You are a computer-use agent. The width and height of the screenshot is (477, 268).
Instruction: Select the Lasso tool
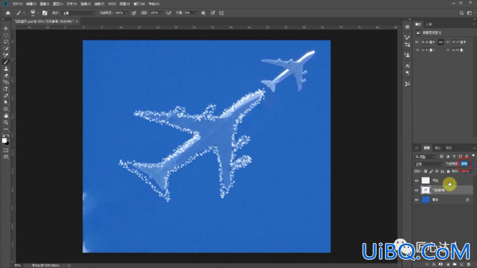tap(6, 42)
